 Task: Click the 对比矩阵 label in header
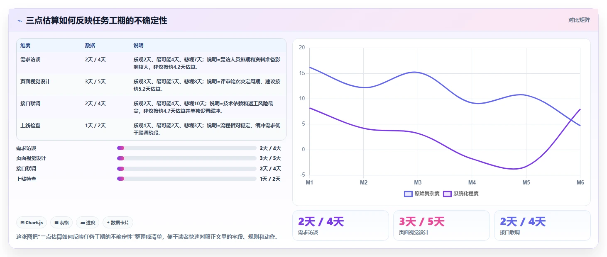pos(579,20)
